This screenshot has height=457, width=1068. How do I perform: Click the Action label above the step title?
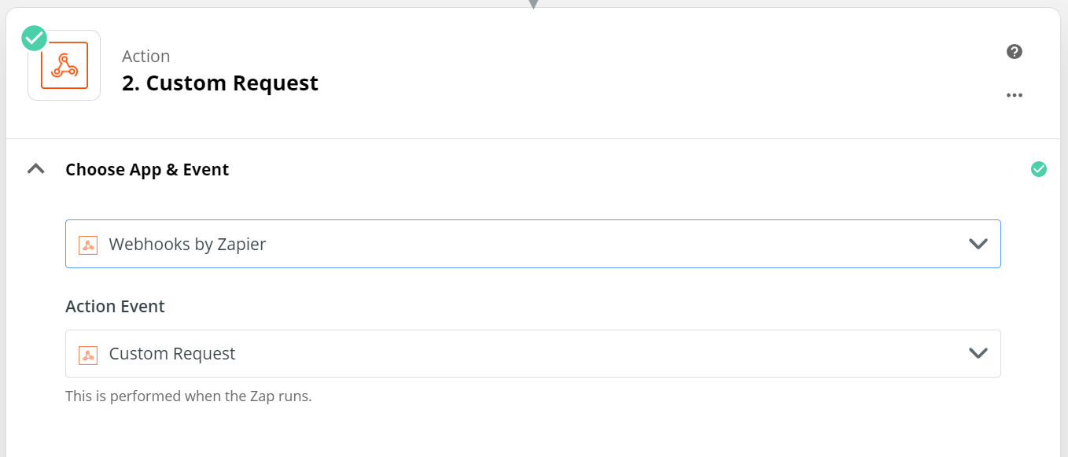[146, 57]
